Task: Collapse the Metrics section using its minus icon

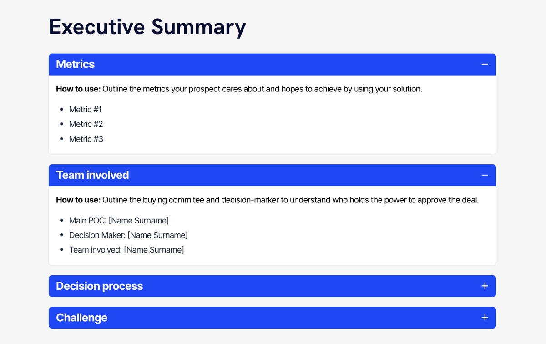Action: click(x=485, y=64)
